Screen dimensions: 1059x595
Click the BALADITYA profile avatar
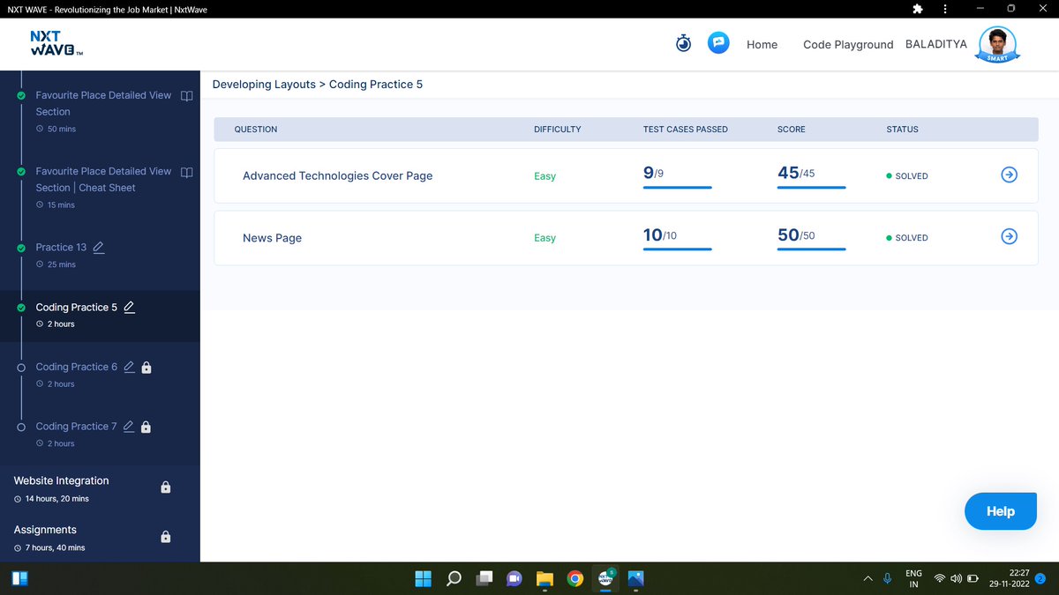pyautogui.click(x=997, y=43)
